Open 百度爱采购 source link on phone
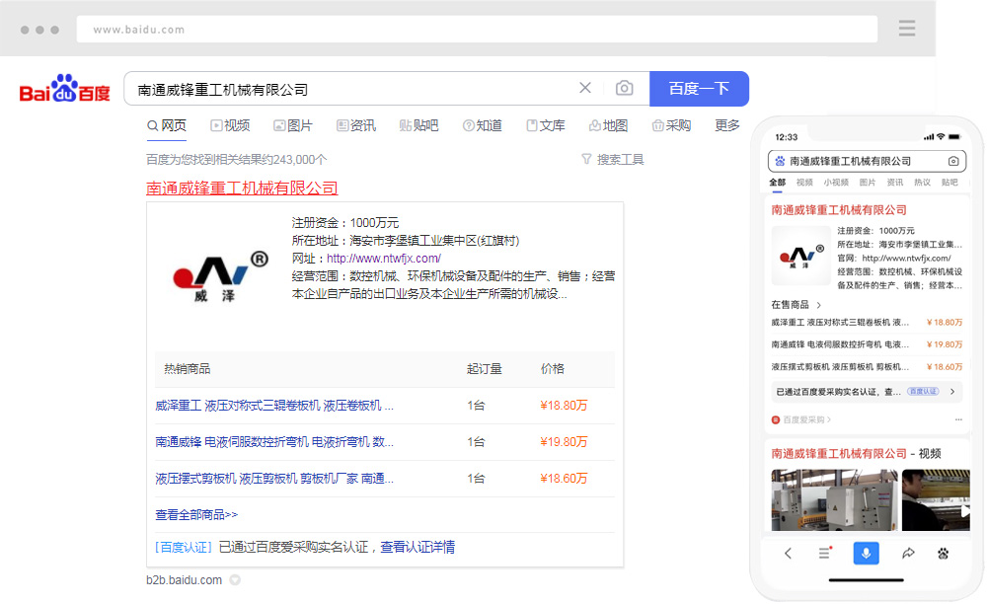The image size is (987, 604). 801,419
